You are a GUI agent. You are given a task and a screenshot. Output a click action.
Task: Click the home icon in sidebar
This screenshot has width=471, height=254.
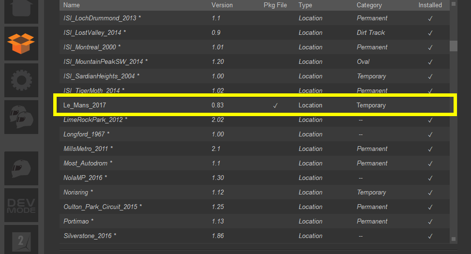(21, 11)
